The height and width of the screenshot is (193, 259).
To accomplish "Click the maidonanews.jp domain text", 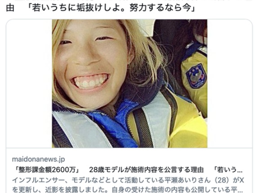I will (38, 159).
